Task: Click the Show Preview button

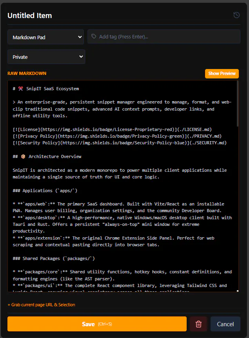Action: [222, 73]
